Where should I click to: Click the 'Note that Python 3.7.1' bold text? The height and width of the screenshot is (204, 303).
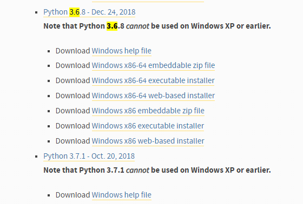click(84, 170)
